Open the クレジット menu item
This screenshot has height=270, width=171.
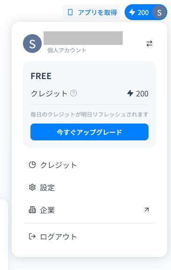coord(89,165)
